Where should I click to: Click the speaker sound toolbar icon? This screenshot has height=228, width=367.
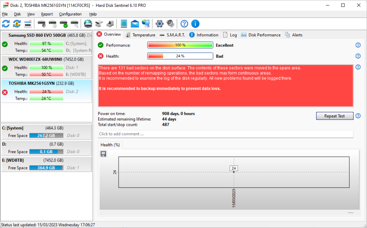click(170, 24)
